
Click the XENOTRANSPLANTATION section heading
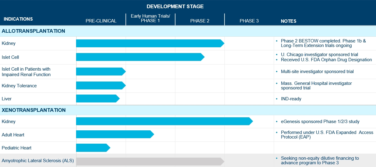(x=33, y=110)
